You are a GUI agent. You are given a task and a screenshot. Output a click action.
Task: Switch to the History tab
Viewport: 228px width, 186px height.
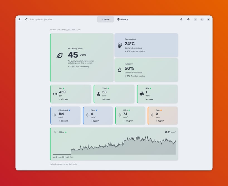(x=122, y=19)
